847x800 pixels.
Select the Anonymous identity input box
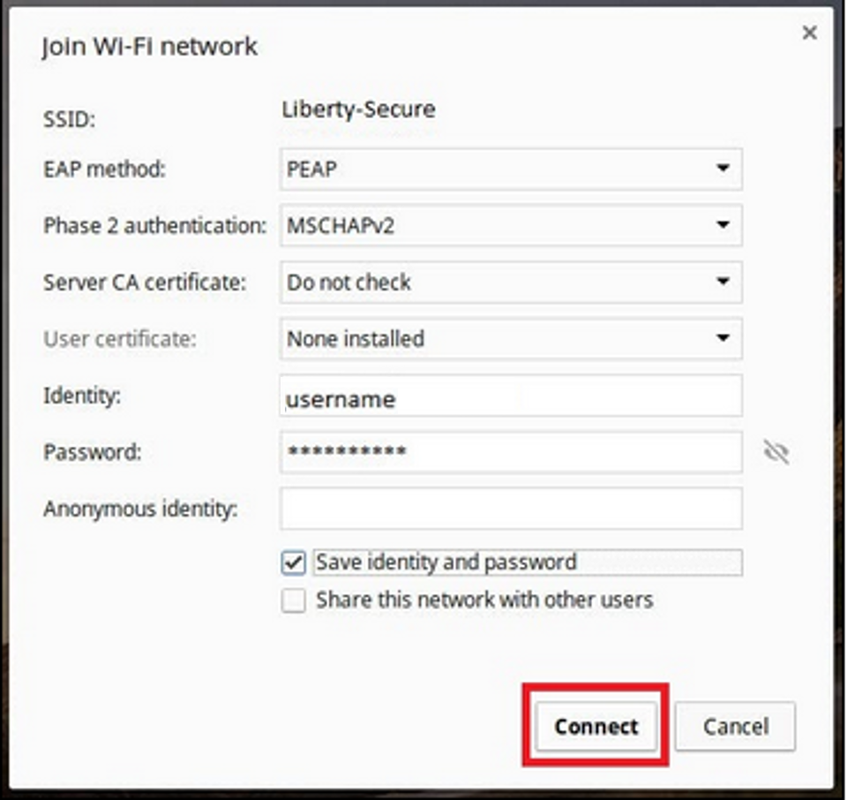coord(511,509)
